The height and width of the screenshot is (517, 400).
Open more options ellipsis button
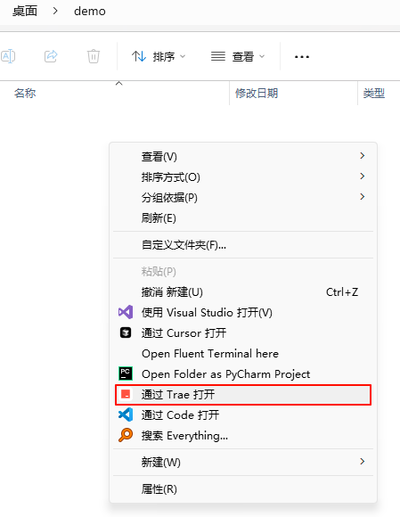coord(302,57)
